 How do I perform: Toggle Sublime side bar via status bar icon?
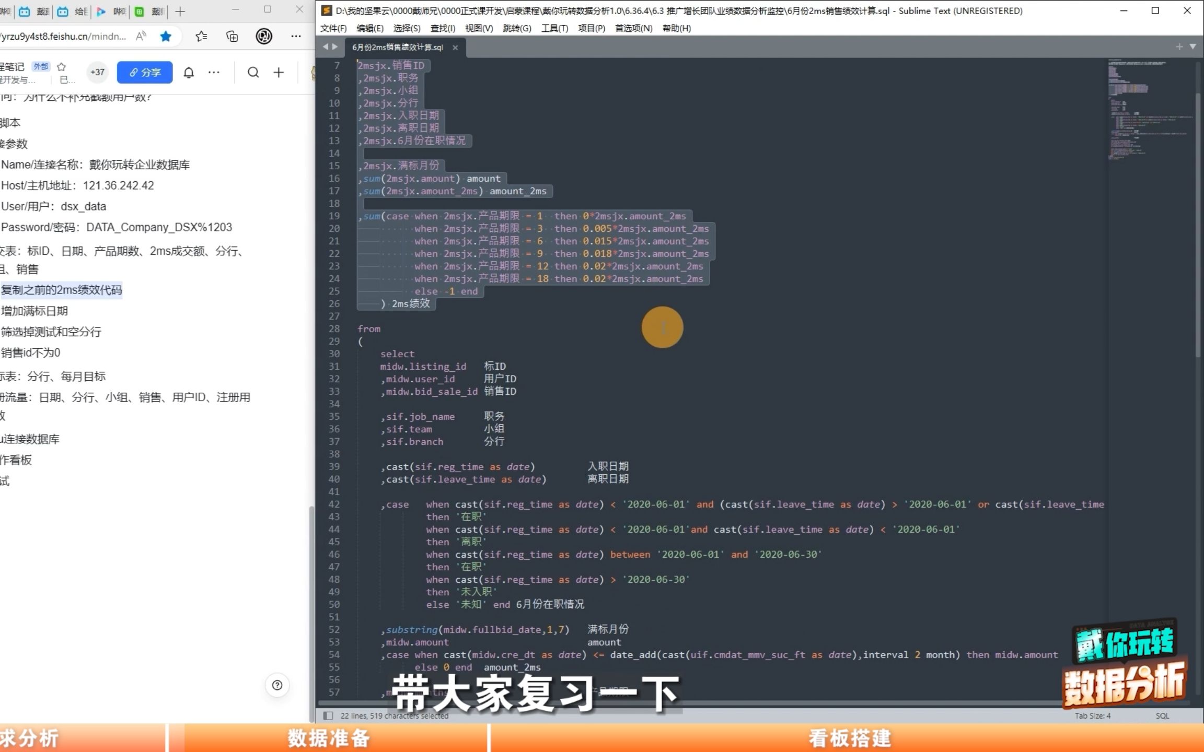pyautogui.click(x=328, y=715)
